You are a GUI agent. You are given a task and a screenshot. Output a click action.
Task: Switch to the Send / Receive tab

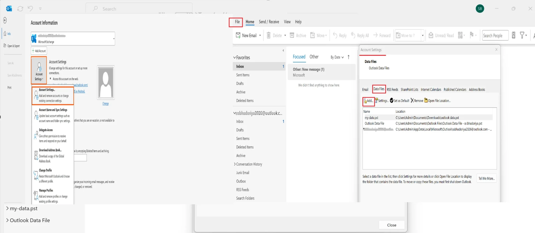[269, 22]
